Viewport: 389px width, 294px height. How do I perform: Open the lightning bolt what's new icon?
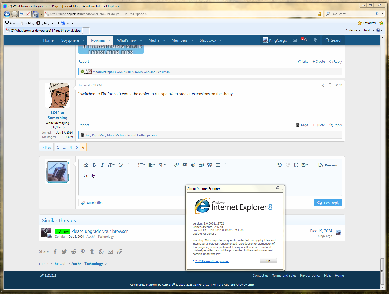[315, 40]
